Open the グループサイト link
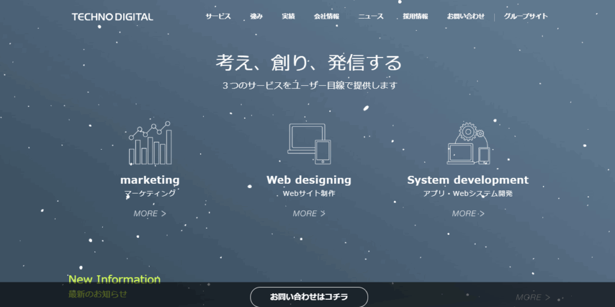Image resolution: width=615 pixels, height=307 pixels. point(526,16)
